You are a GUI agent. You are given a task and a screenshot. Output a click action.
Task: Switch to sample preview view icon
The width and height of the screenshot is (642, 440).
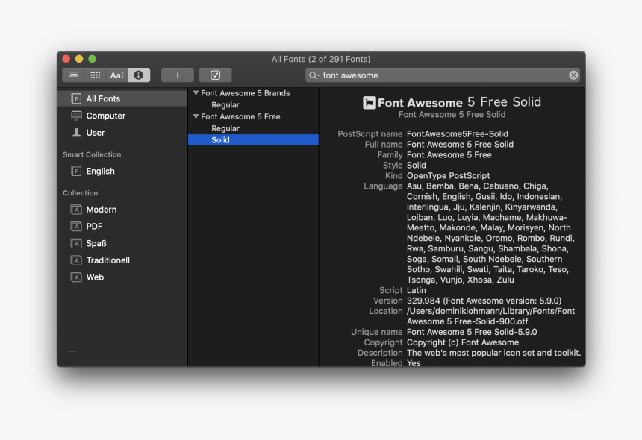tap(74, 75)
